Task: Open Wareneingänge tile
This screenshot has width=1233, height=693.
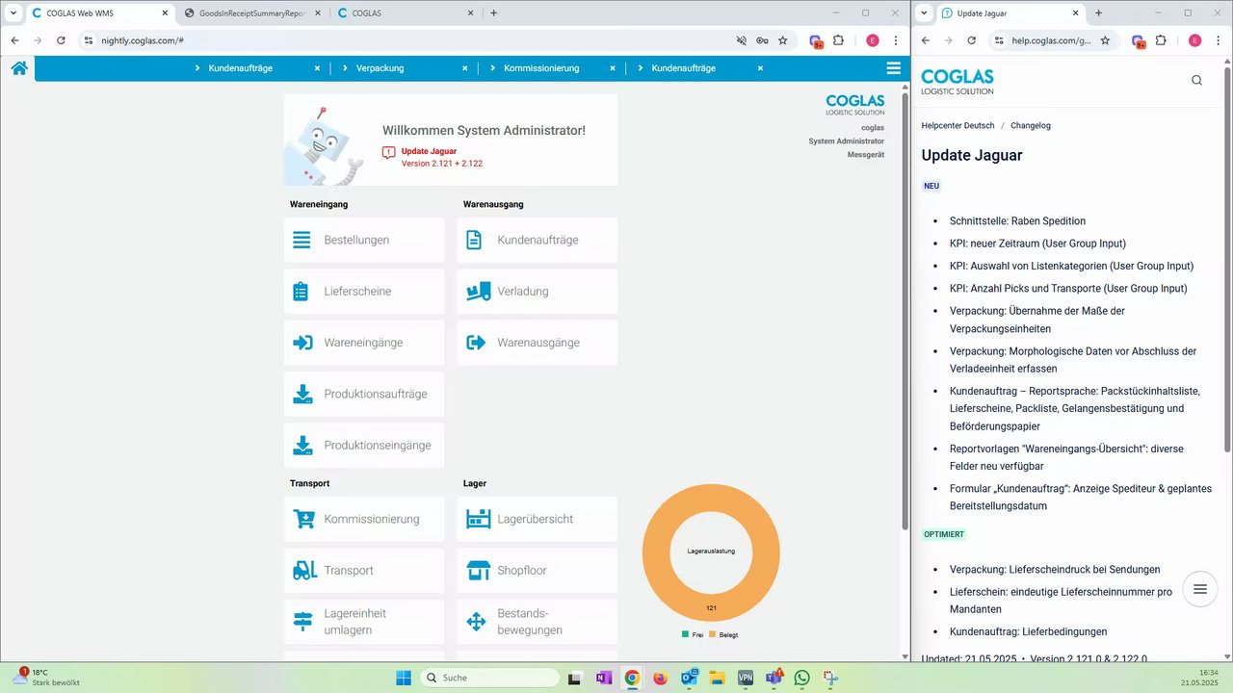Action: click(x=364, y=343)
